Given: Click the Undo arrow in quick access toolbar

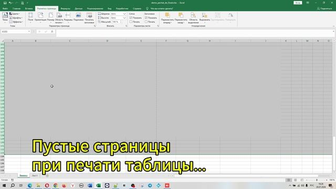Looking at the screenshot, I should (x=10, y=3).
